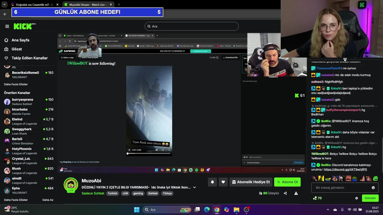Viewport: 383px width, 215px height.
Task: Toggle the notification bell for MuzoAbi
Action: tap(212, 182)
